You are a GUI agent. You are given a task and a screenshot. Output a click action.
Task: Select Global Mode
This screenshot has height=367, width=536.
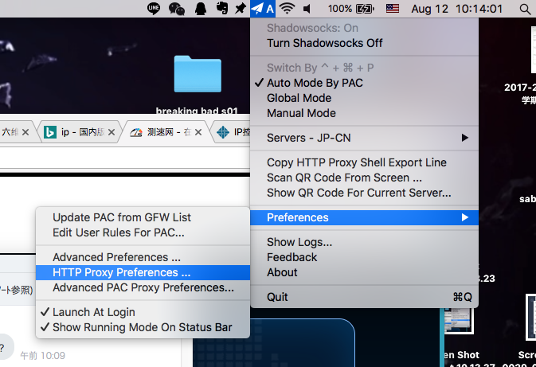coord(364,98)
